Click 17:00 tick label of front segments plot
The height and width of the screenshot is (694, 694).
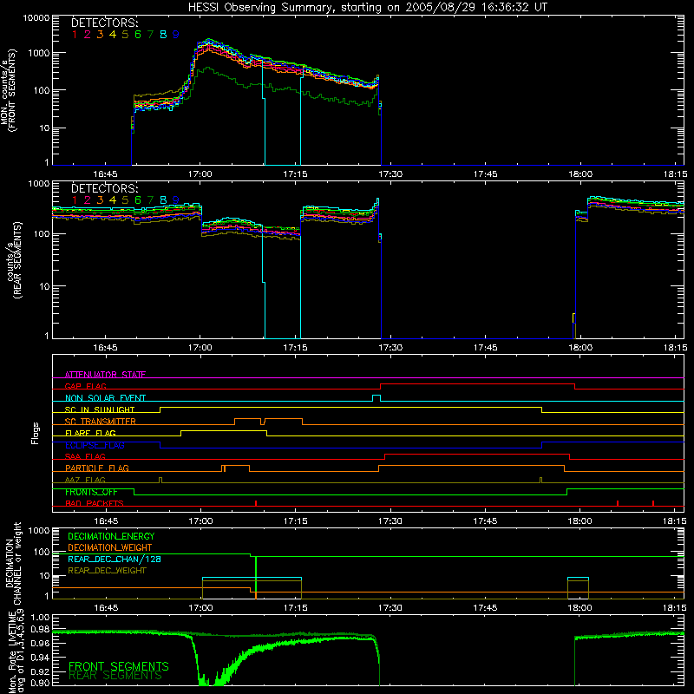click(x=200, y=174)
